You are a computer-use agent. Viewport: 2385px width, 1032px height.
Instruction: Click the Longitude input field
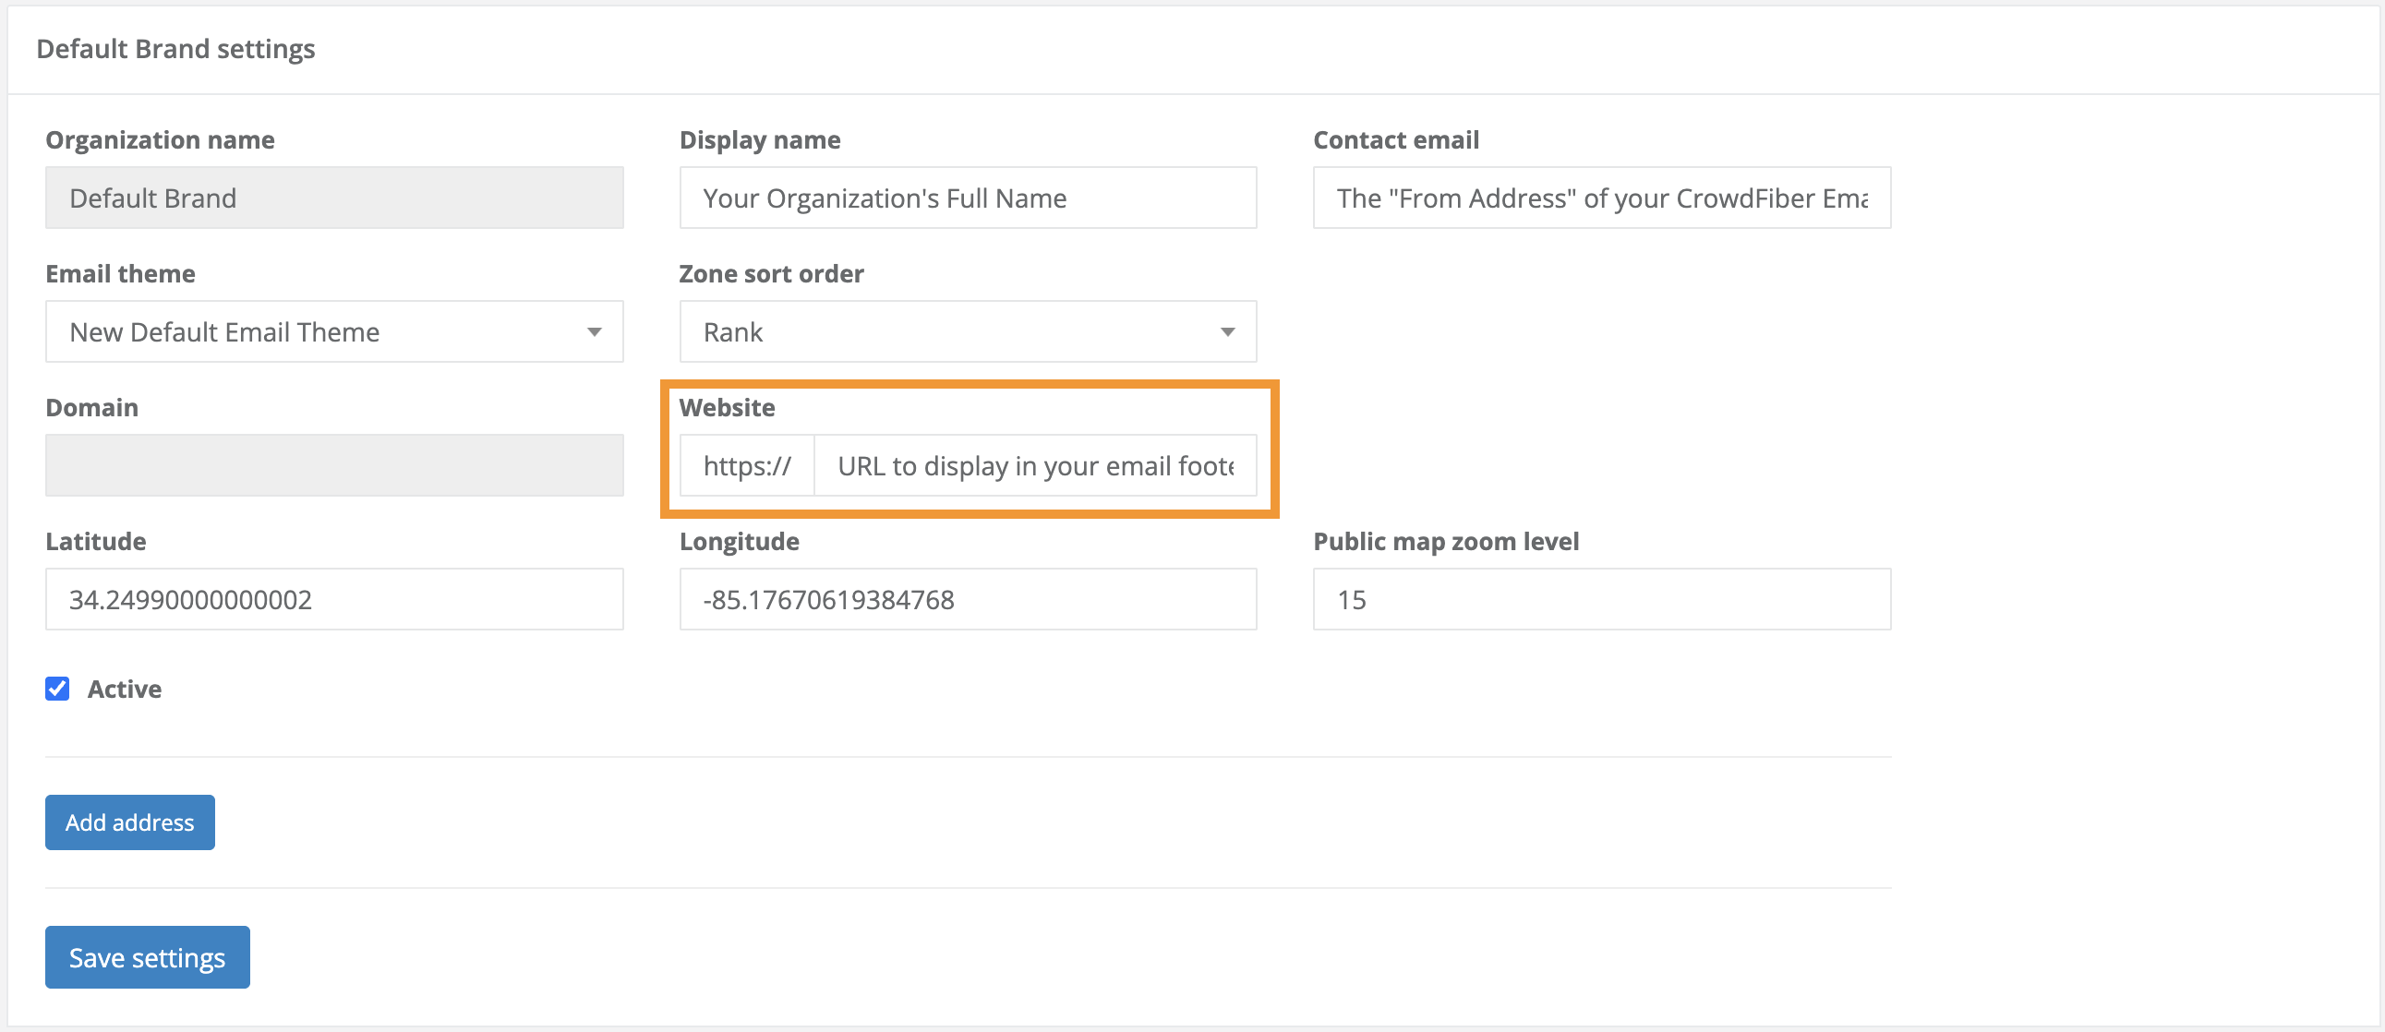pyautogui.click(x=967, y=599)
